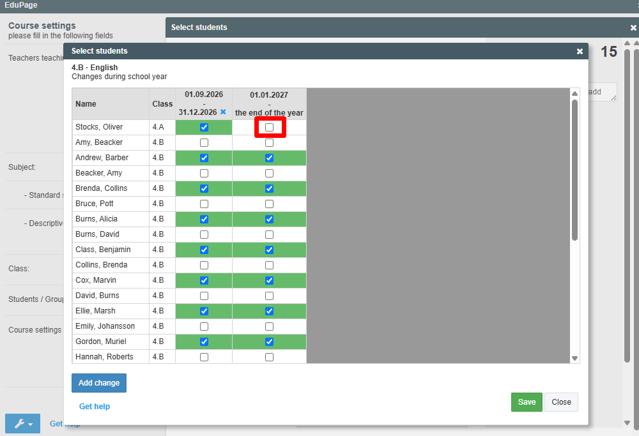Uncheck Class, Benjamin for the 01.09.2026 period
This screenshot has width=639, height=436.
204,250
